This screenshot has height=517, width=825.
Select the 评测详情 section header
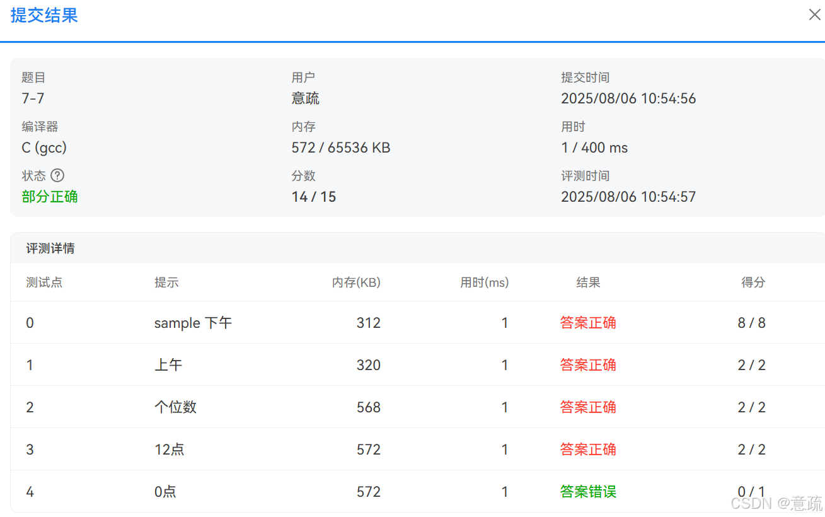click(50, 248)
